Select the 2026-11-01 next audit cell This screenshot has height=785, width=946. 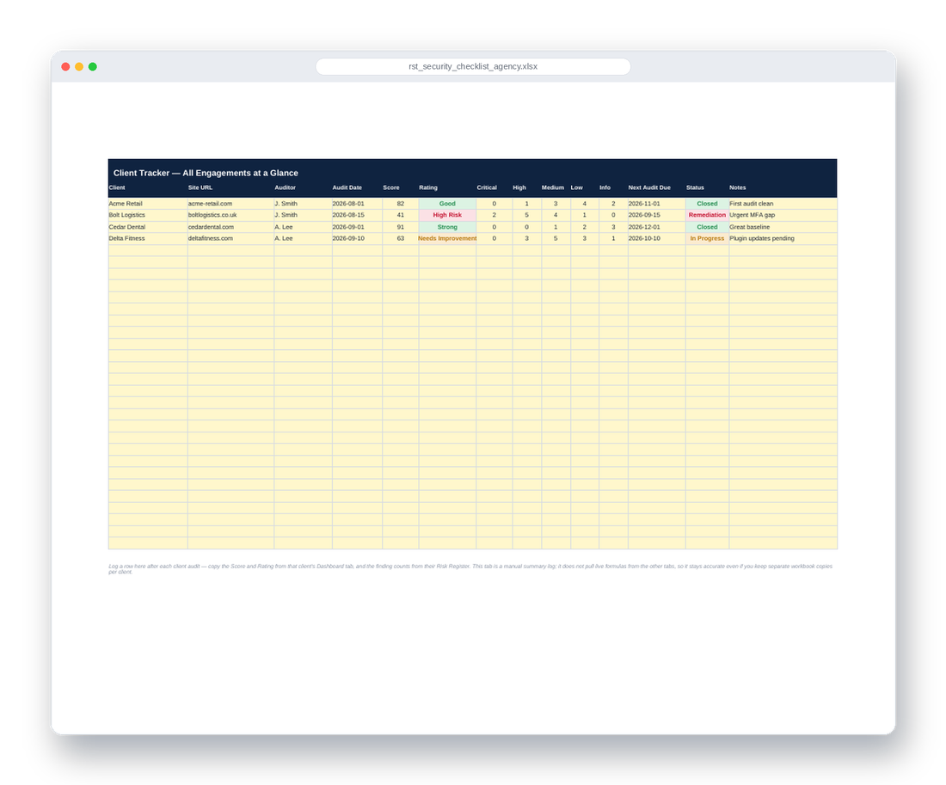pos(656,204)
